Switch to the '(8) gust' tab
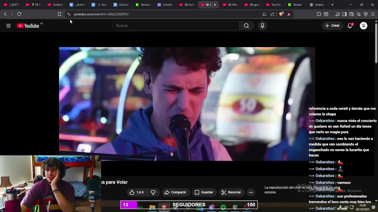This screenshot has height=212, width=378. [252, 5]
